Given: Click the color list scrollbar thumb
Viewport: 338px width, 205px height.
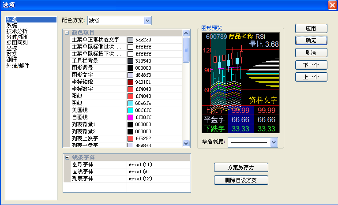Looking at the screenshot, I should [x=186, y=50].
